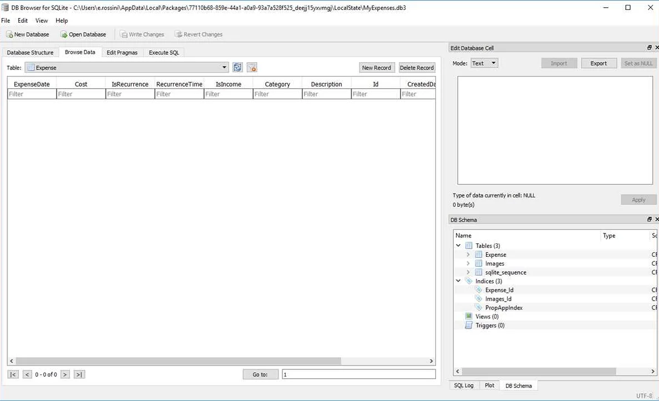The width and height of the screenshot is (659, 401).
Task: Expand the Expense node in DB Schema
Action: tap(468, 254)
